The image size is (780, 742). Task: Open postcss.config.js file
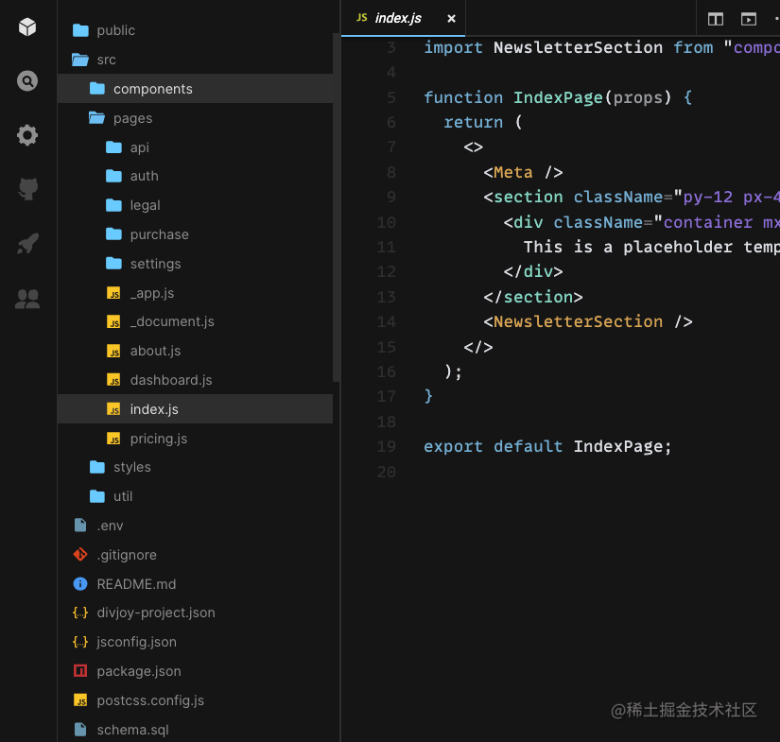pos(195,700)
